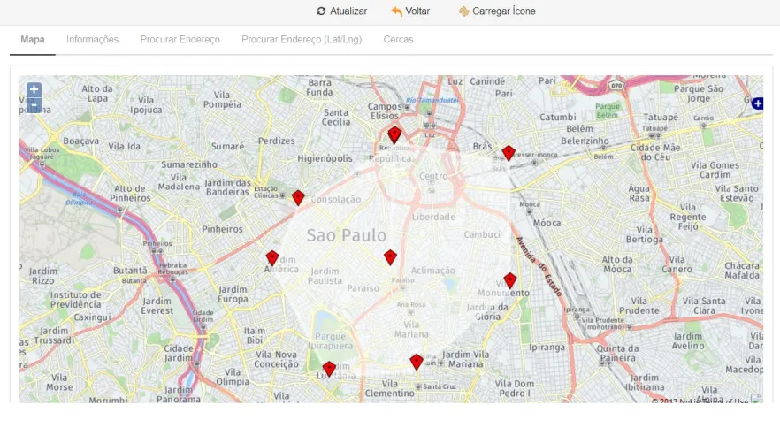
Task: Click the Voltar back button
Action: click(410, 11)
